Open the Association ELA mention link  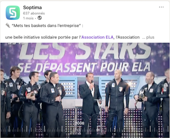[x=97, y=37]
